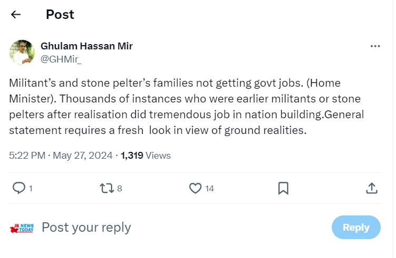396x258 pixels.
Task: Share the post using the upload icon
Action: pos(371,188)
